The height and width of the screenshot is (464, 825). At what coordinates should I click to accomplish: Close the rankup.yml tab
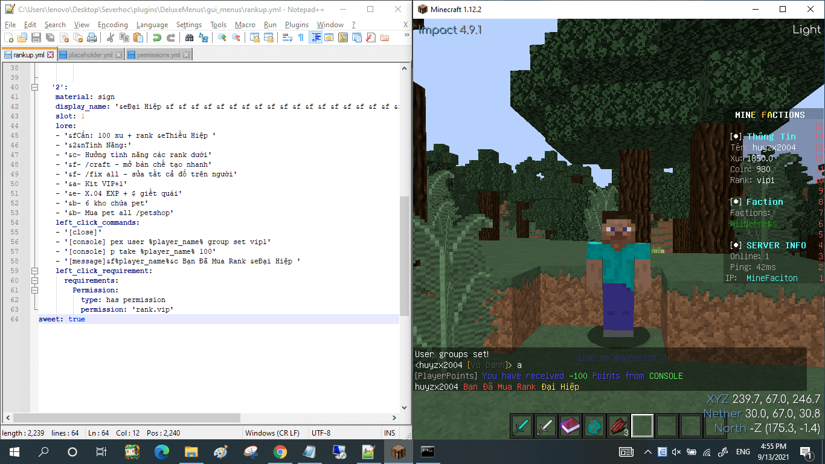point(51,55)
